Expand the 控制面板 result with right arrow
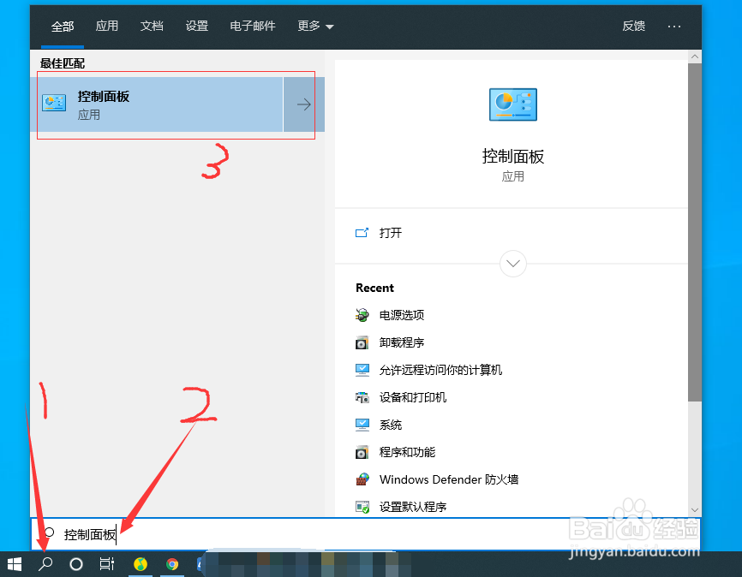Image resolution: width=742 pixels, height=577 pixels. click(x=302, y=104)
